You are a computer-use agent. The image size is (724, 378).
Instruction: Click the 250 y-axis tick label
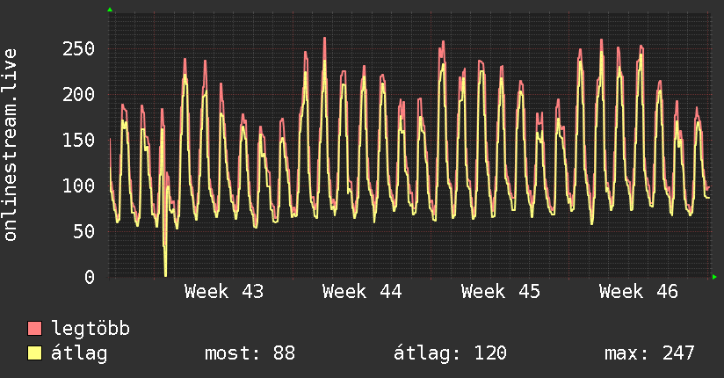78,48
